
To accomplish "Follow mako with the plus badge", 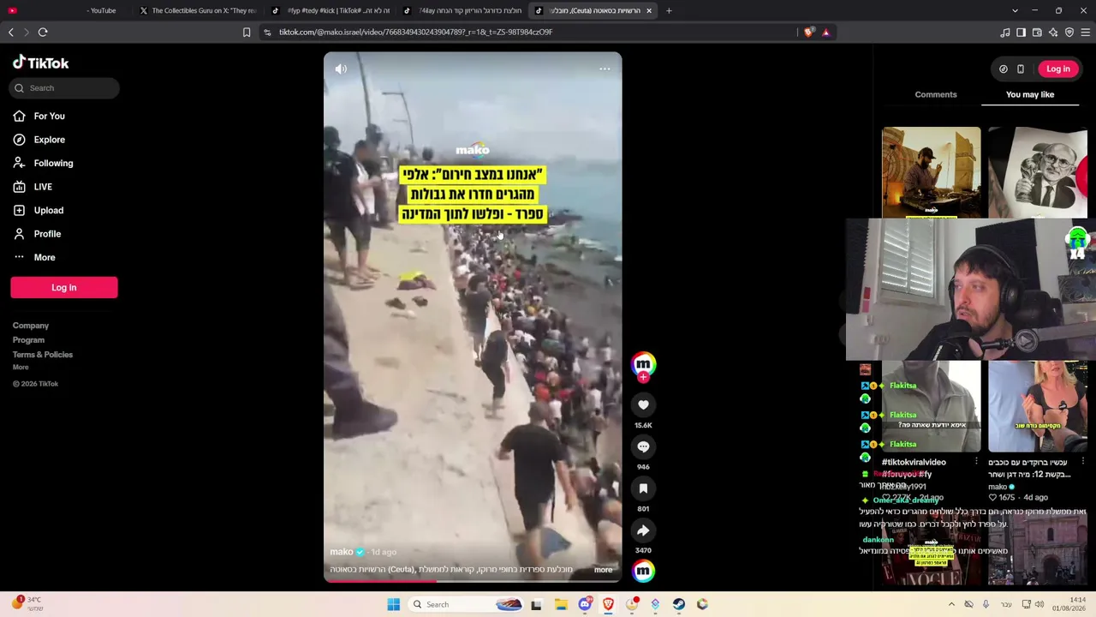I will 643,377.
